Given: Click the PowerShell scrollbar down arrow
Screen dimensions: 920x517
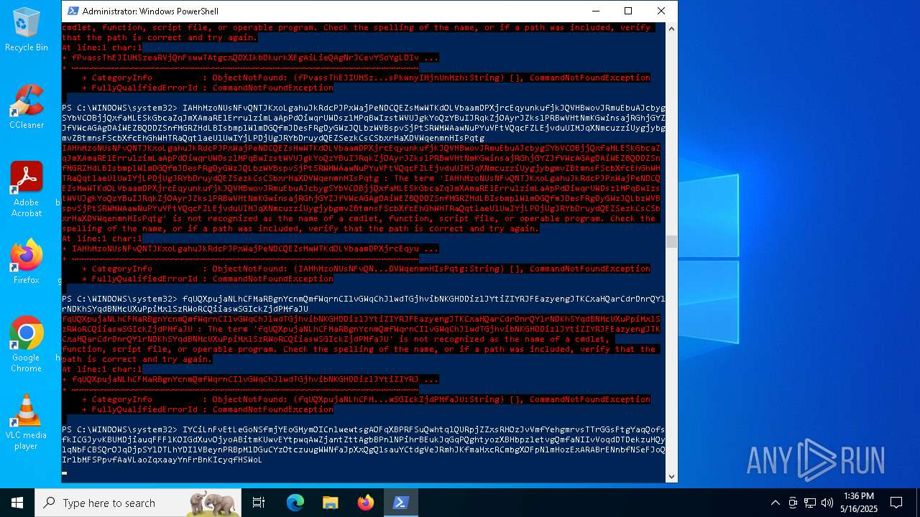Looking at the screenshot, I should point(671,476).
